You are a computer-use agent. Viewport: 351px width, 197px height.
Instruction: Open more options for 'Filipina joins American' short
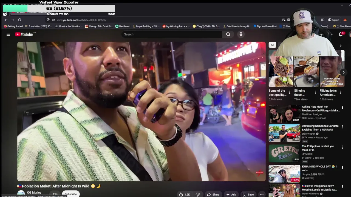coord(341,92)
